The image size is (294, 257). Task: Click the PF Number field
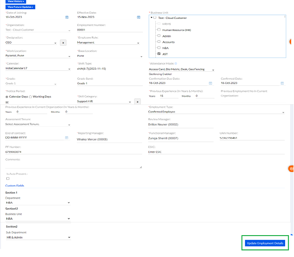click(x=73, y=152)
